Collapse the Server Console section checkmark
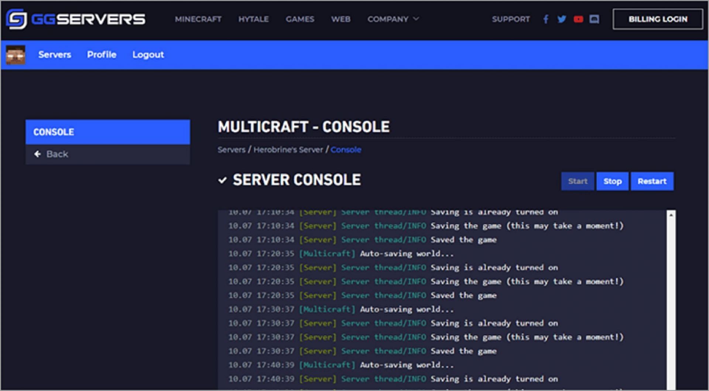709x391 pixels. tap(222, 180)
